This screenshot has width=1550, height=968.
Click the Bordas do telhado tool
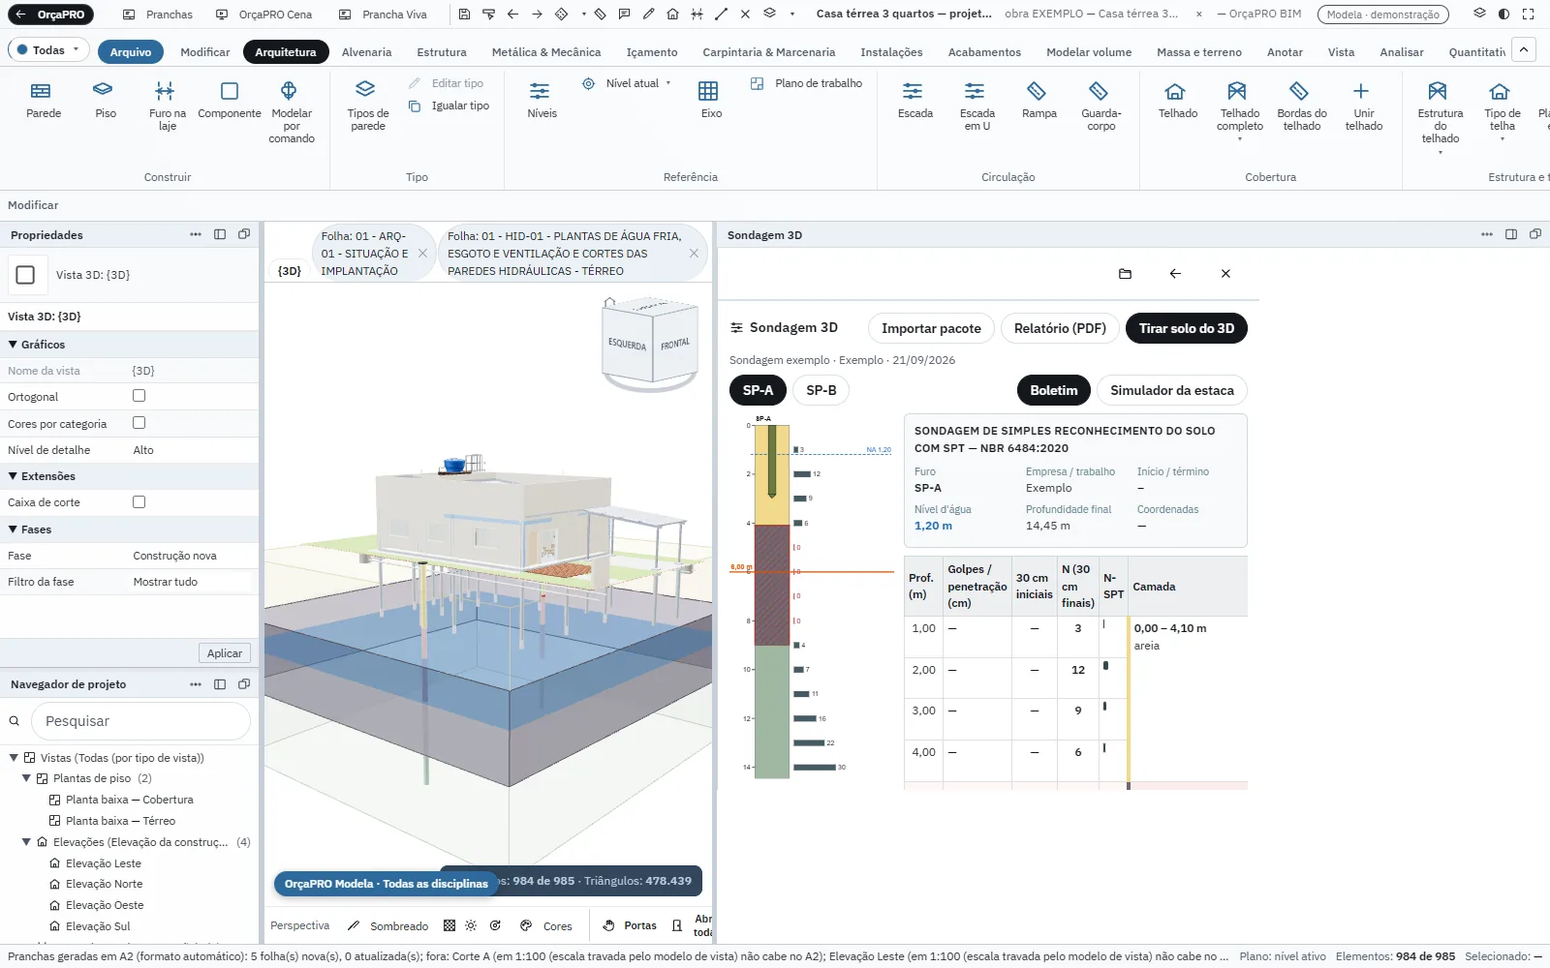point(1301,106)
